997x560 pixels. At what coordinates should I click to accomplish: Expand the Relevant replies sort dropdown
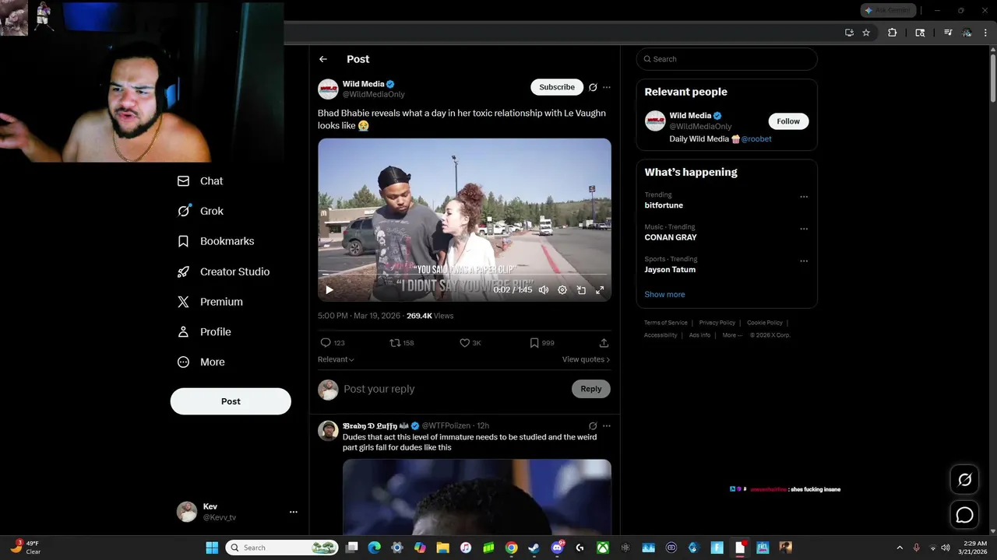click(x=336, y=359)
